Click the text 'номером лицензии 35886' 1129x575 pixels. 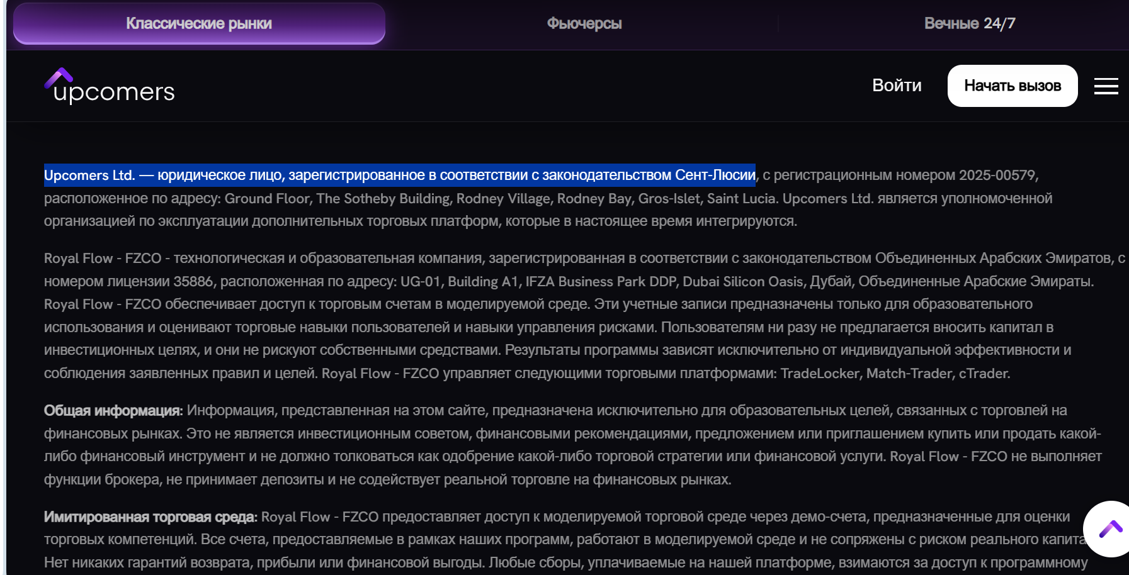pyautogui.click(x=128, y=282)
